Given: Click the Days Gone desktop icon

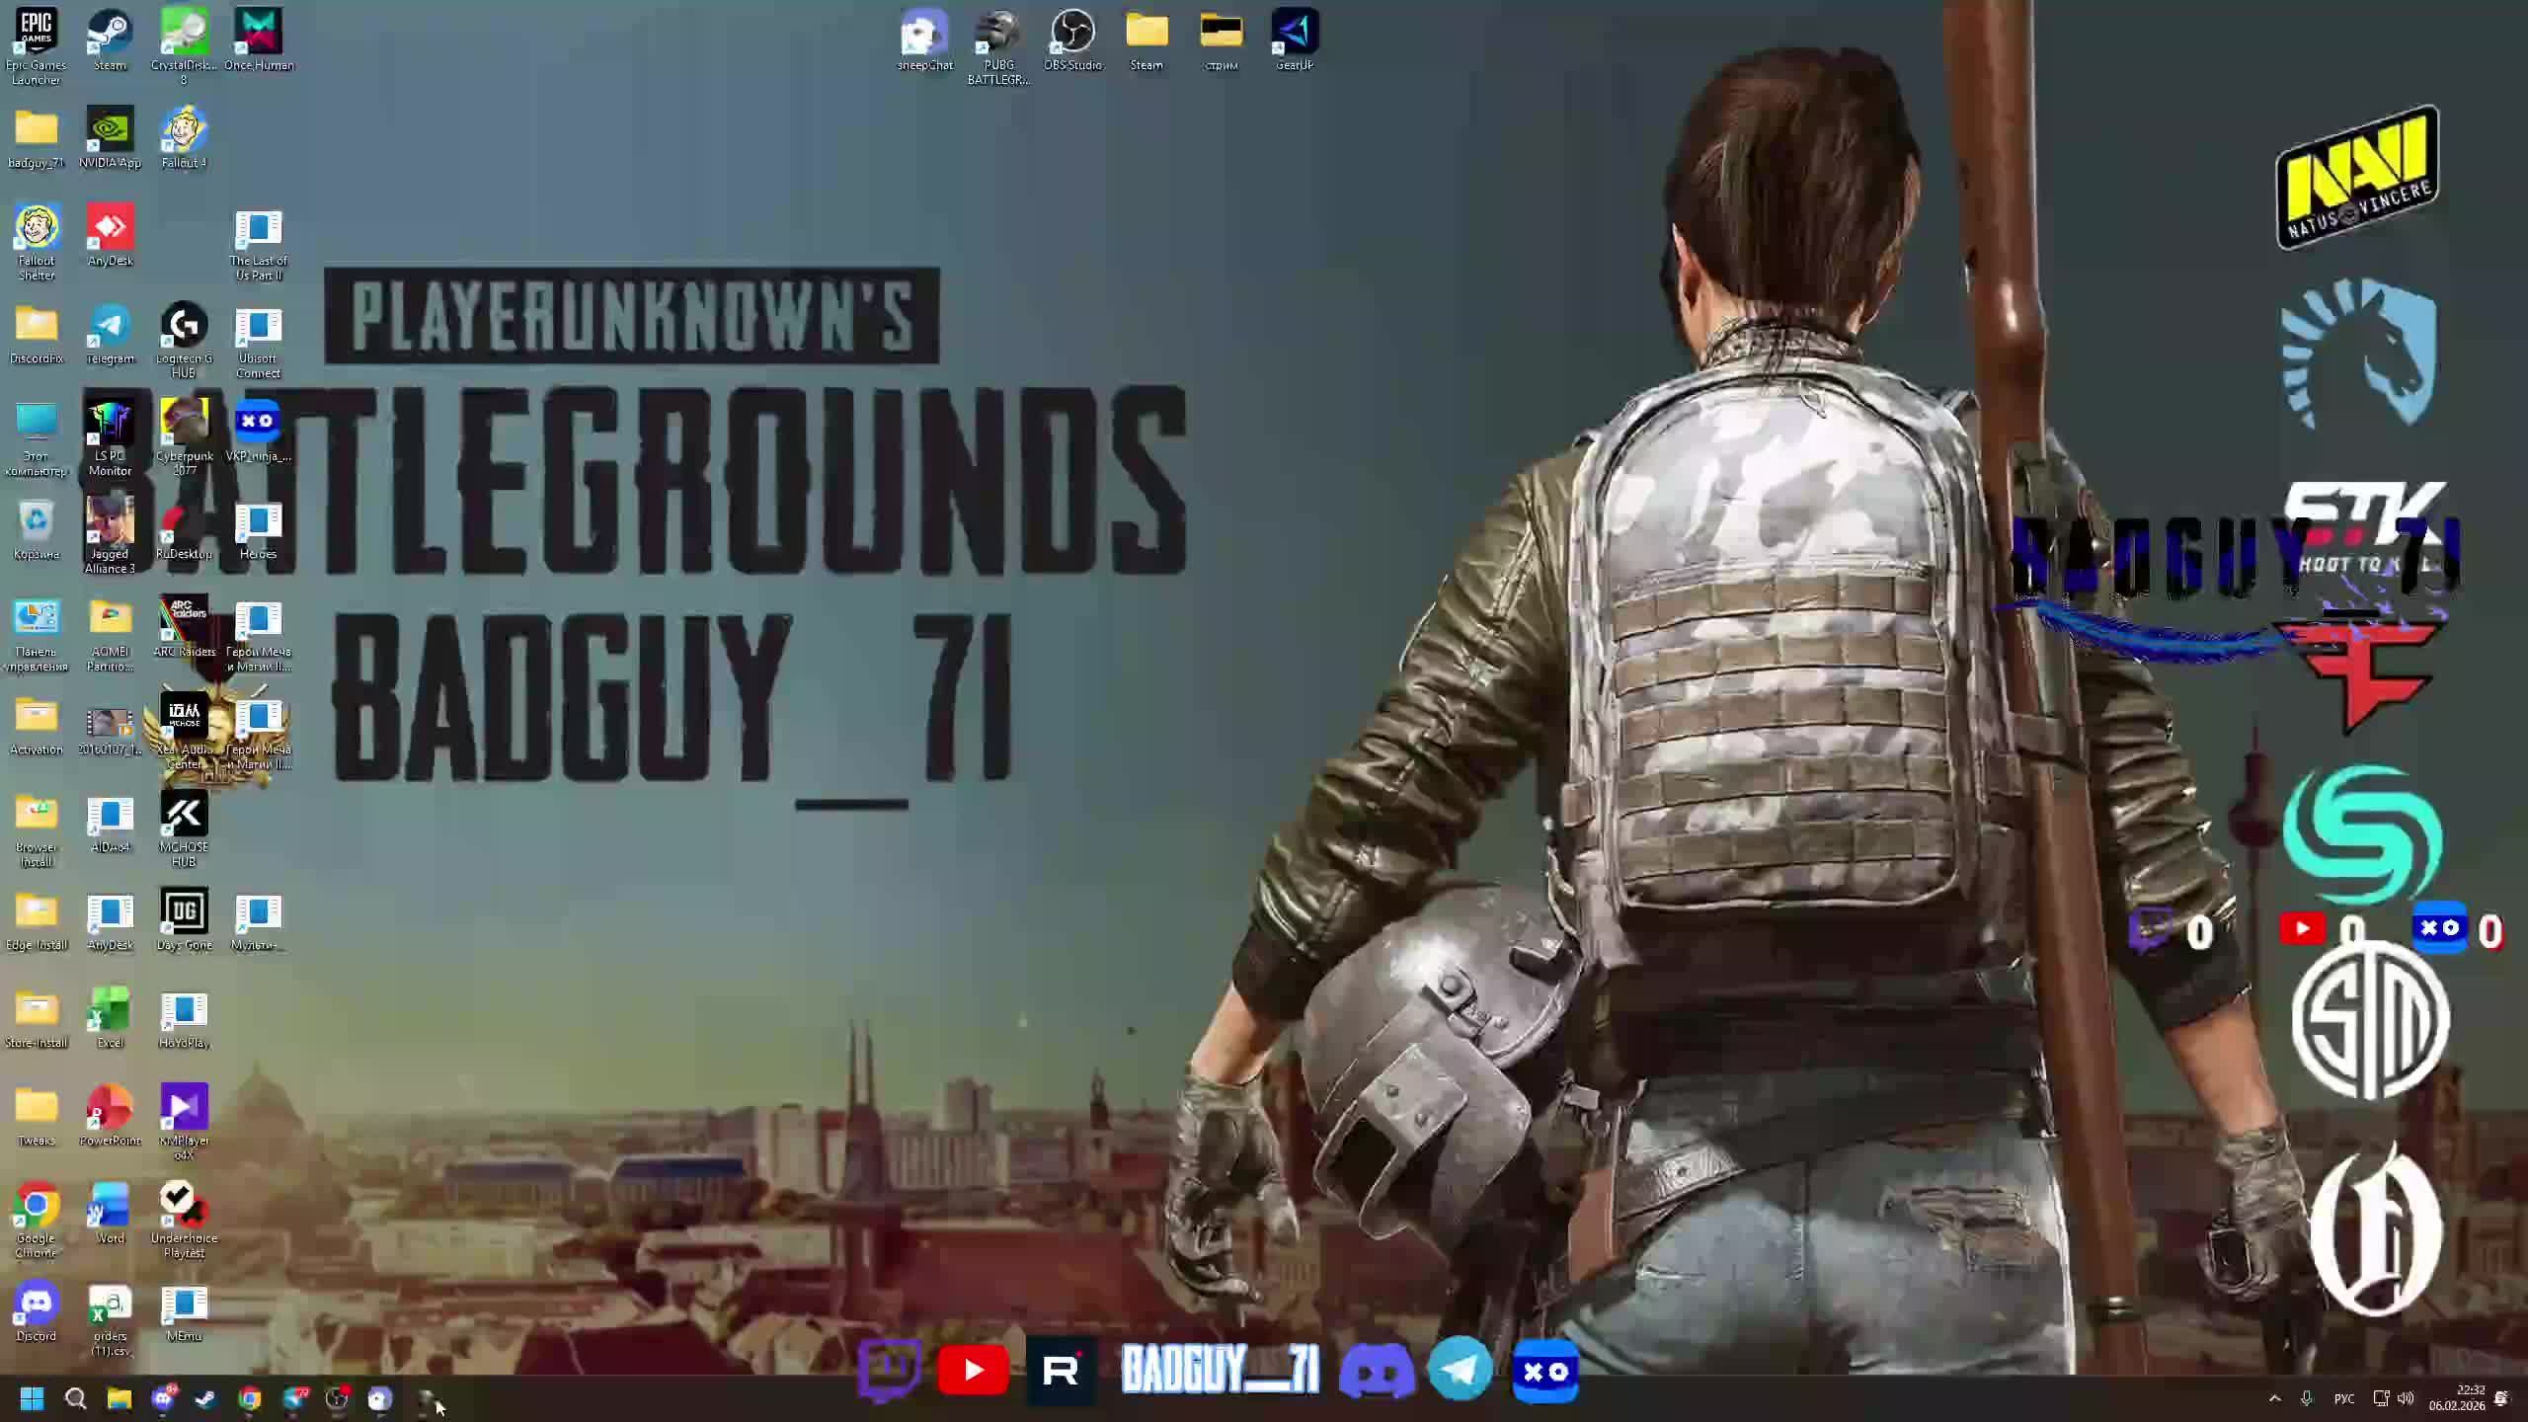Looking at the screenshot, I should coord(184,912).
